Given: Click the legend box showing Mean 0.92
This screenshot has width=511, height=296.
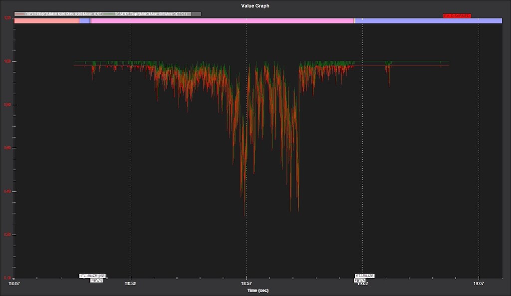Looking at the screenshot, I should coord(60,14).
